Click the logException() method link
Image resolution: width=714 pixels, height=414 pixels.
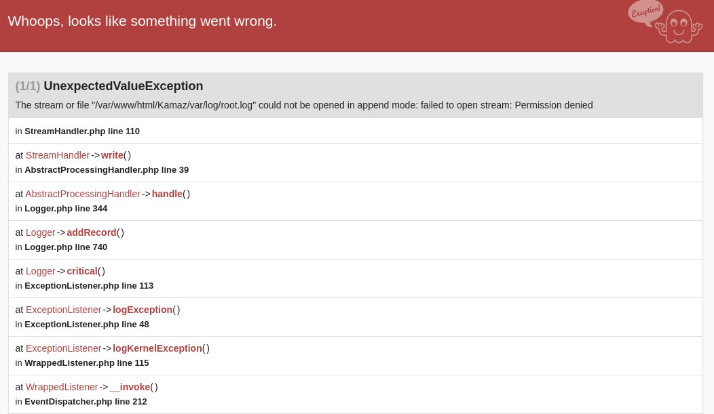143,310
